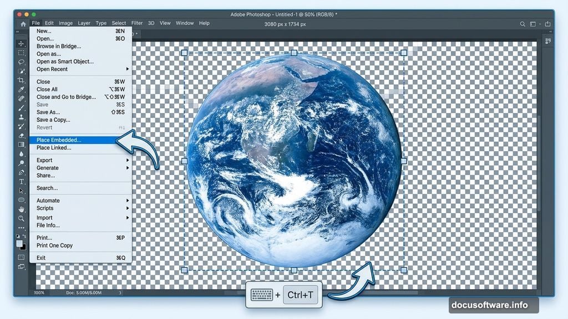This screenshot has height=319, width=568.
Task: Open the Window menu
Action: coord(184,23)
